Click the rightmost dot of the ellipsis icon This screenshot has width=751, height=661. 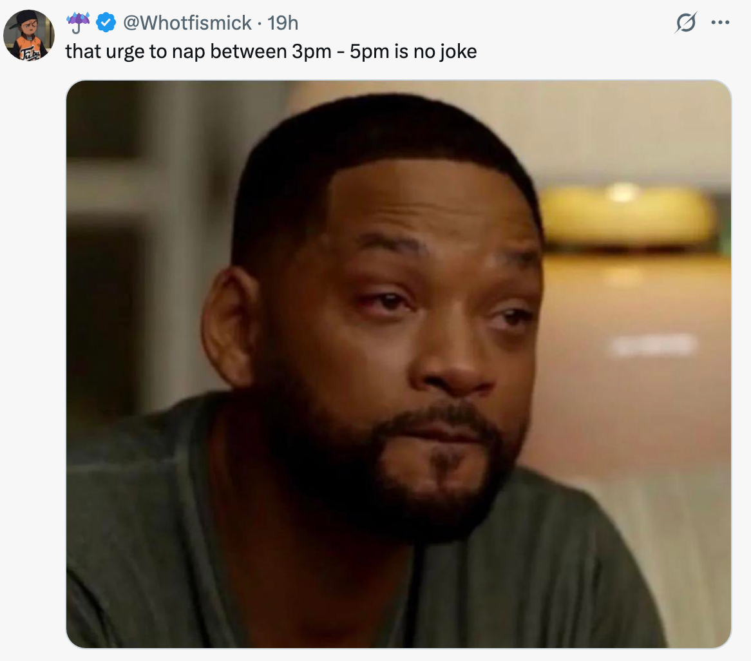[728, 22]
